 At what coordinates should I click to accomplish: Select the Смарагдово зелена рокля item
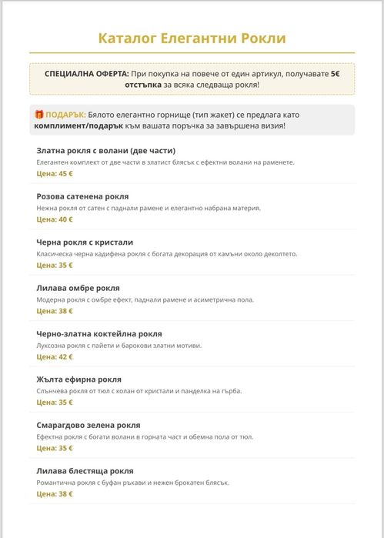[192, 436]
